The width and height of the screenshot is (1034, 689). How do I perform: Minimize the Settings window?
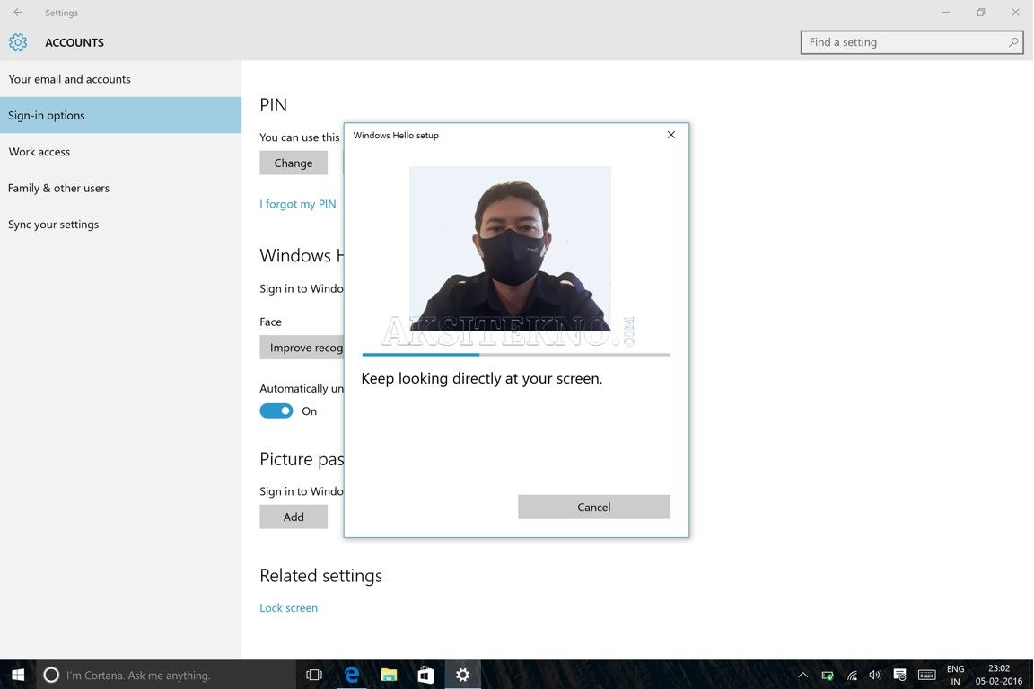(x=946, y=12)
